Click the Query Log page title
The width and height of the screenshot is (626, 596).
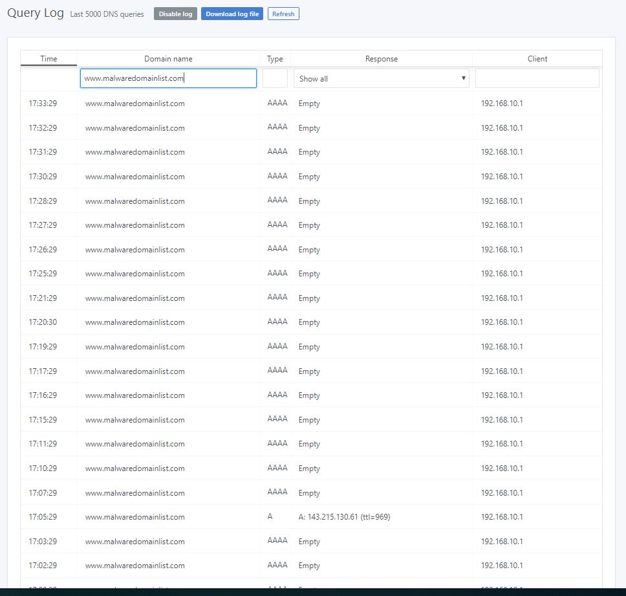[x=35, y=12]
